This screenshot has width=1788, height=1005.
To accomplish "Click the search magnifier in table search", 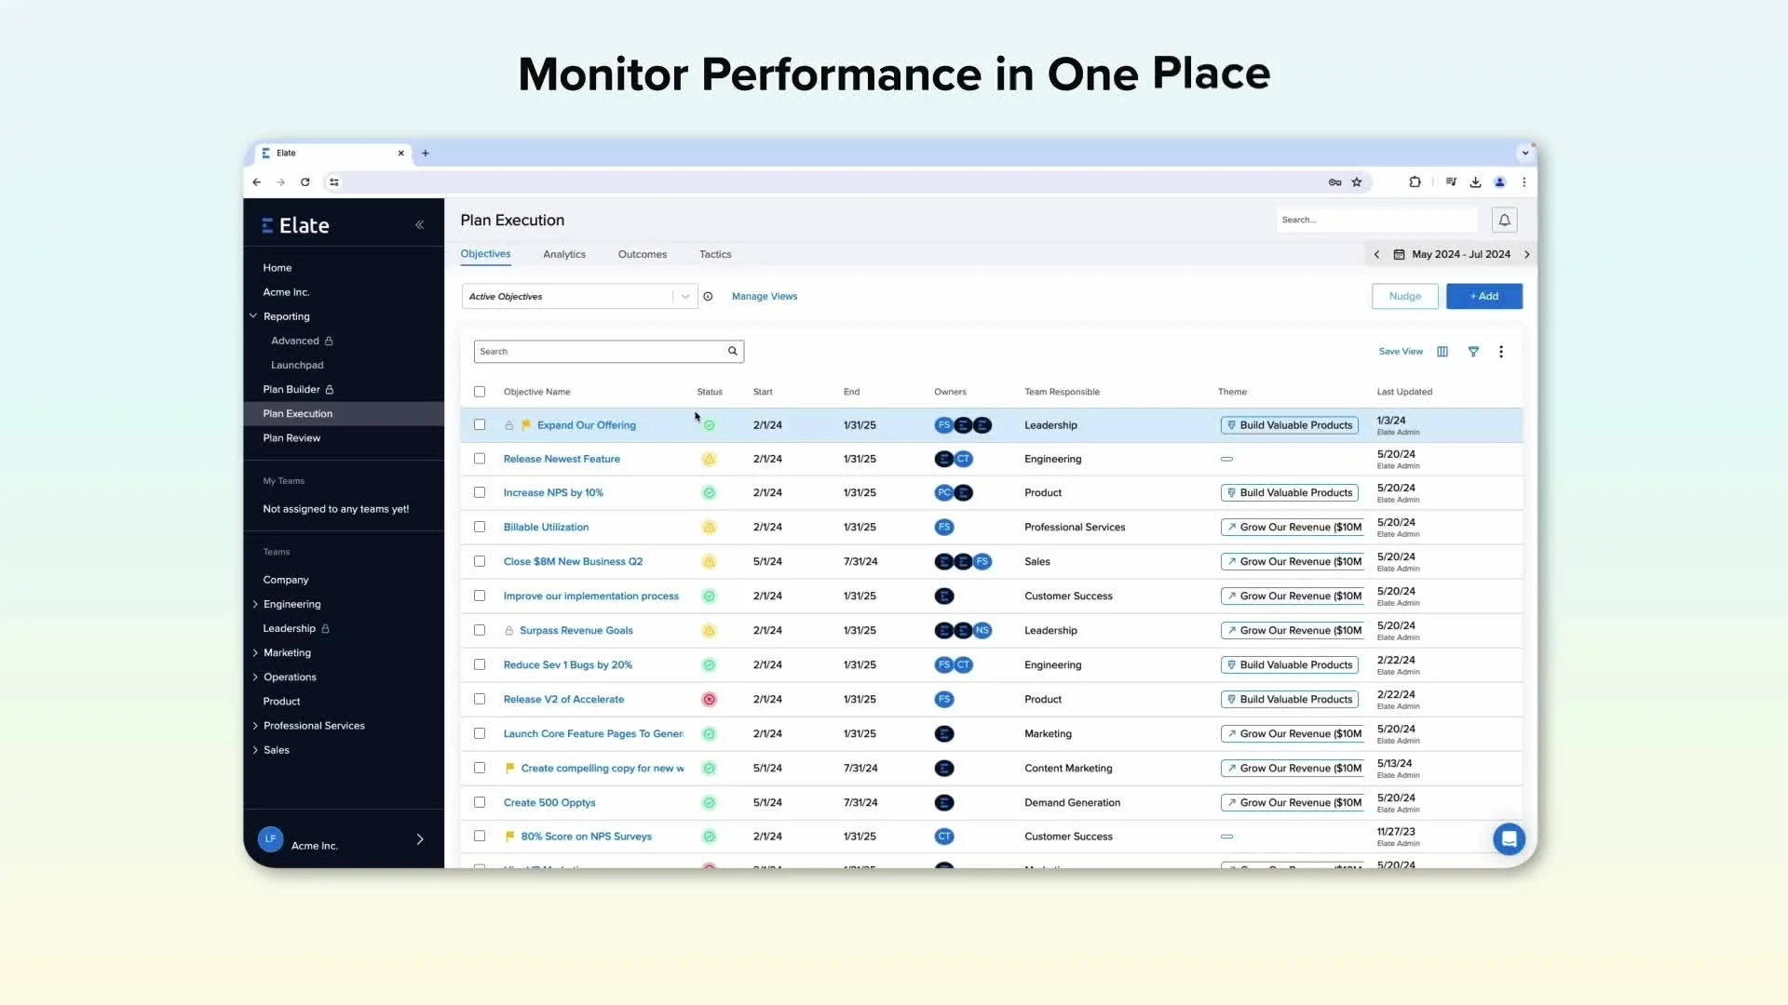I will click(x=733, y=352).
